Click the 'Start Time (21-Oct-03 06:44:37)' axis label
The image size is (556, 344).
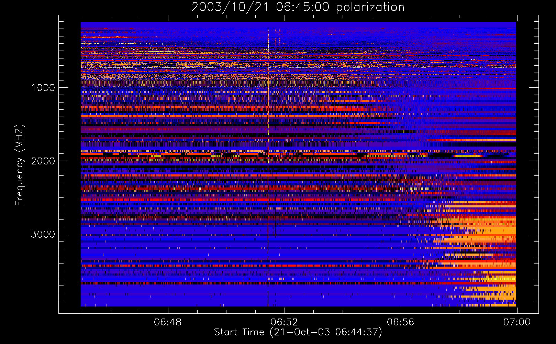tap(298, 332)
